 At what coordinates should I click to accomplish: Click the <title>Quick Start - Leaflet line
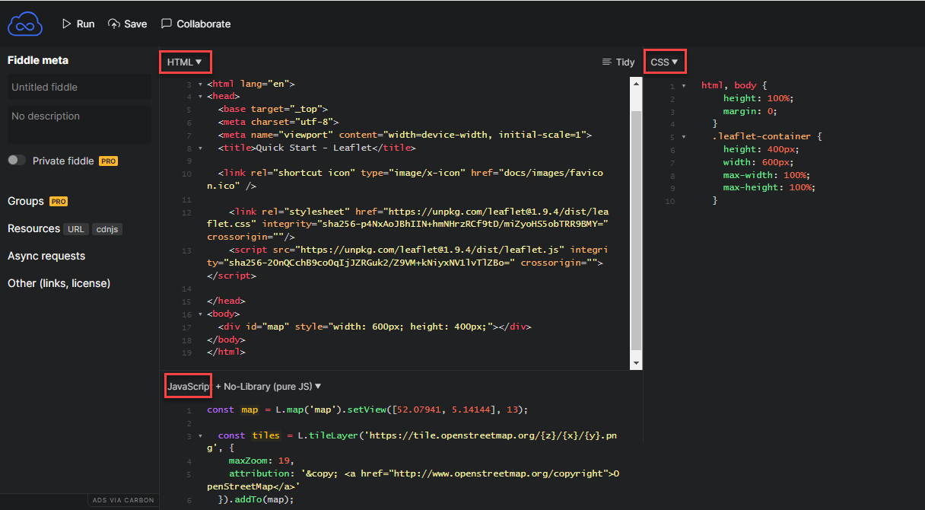point(316,148)
